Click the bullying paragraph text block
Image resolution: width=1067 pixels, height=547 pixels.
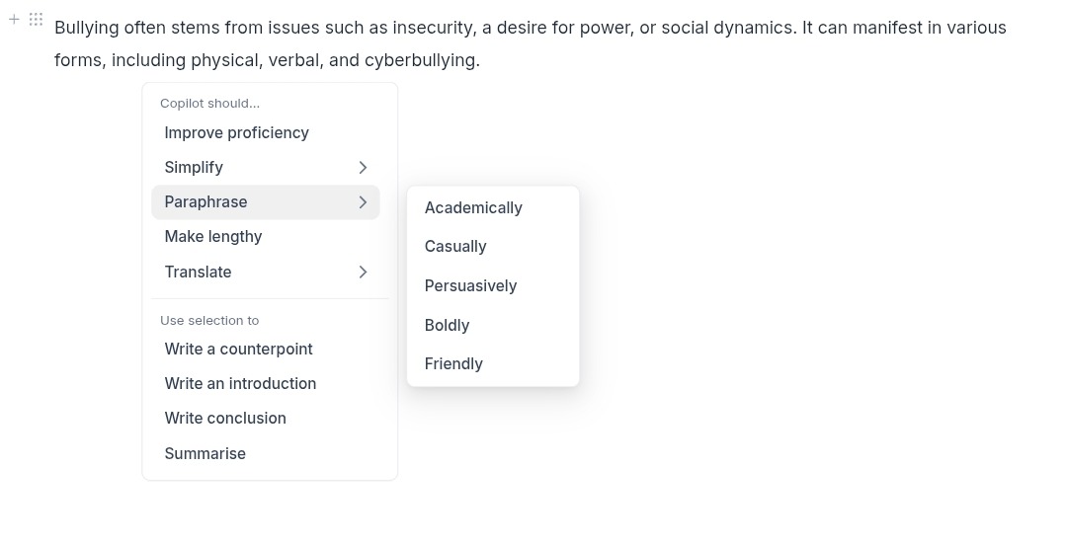(x=531, y=43)
